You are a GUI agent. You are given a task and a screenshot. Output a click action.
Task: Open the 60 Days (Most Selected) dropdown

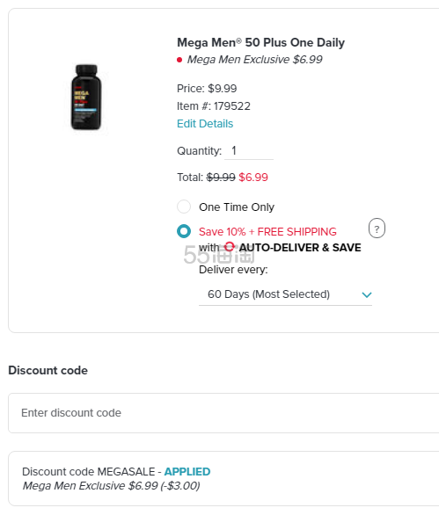(x=285, y=294)
